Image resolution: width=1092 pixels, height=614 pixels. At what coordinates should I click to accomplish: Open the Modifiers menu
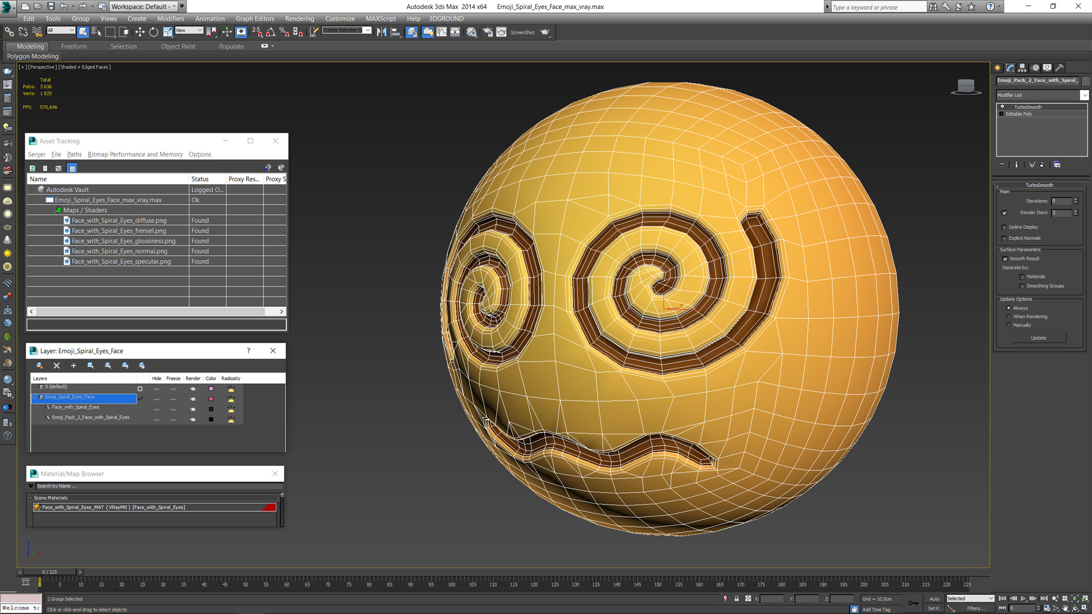click(171, 19)
